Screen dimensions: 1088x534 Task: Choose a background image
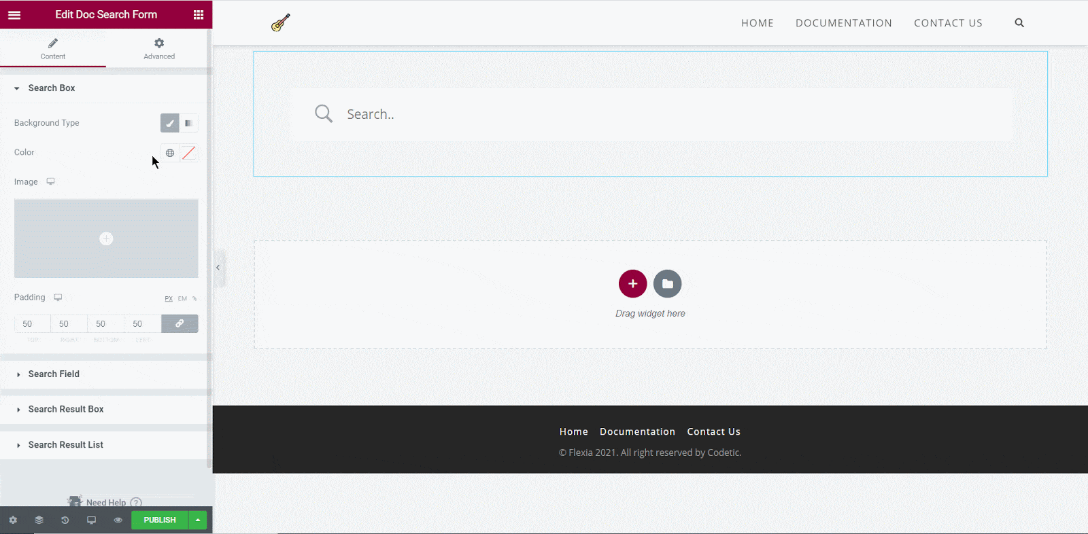pos(106,238)
